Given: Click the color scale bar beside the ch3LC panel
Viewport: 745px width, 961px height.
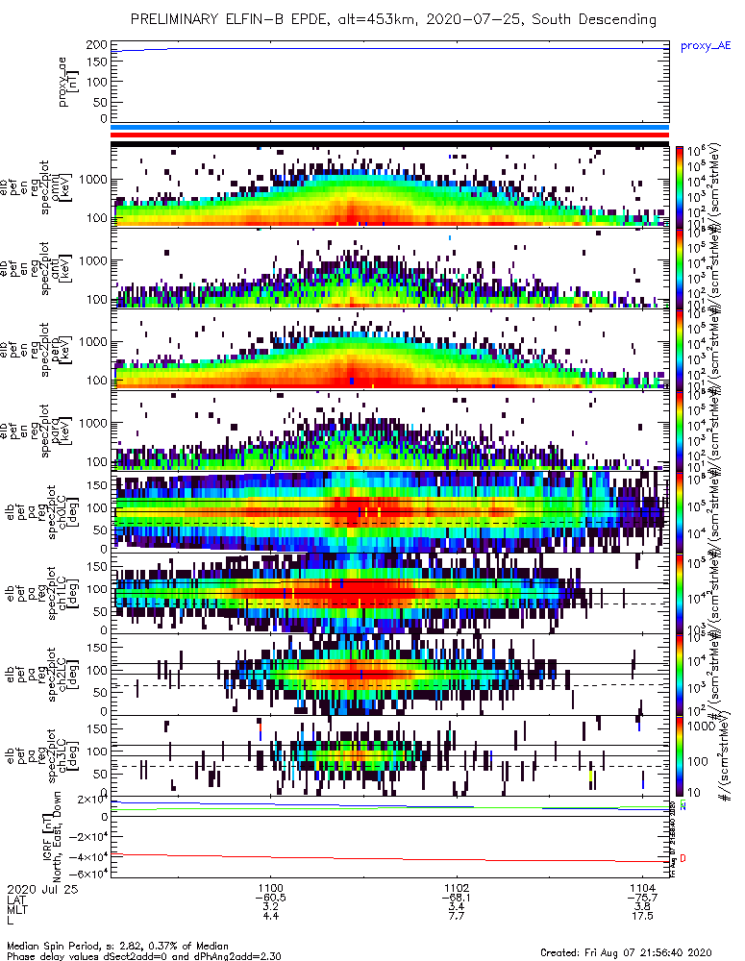Looking at the screenshot, I should click(x=679, y=755).
